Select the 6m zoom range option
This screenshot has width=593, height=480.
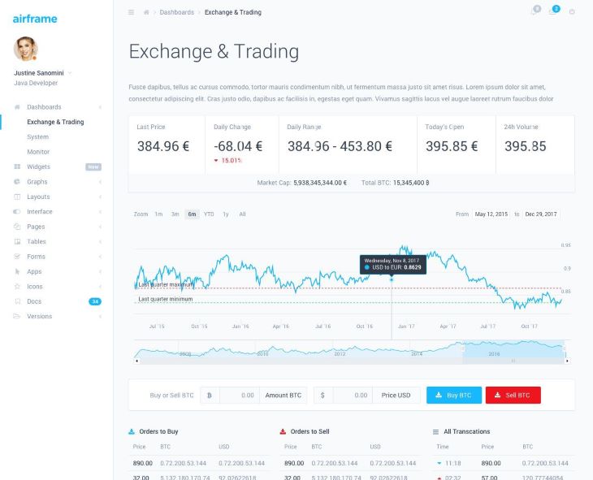pos(193,214)
